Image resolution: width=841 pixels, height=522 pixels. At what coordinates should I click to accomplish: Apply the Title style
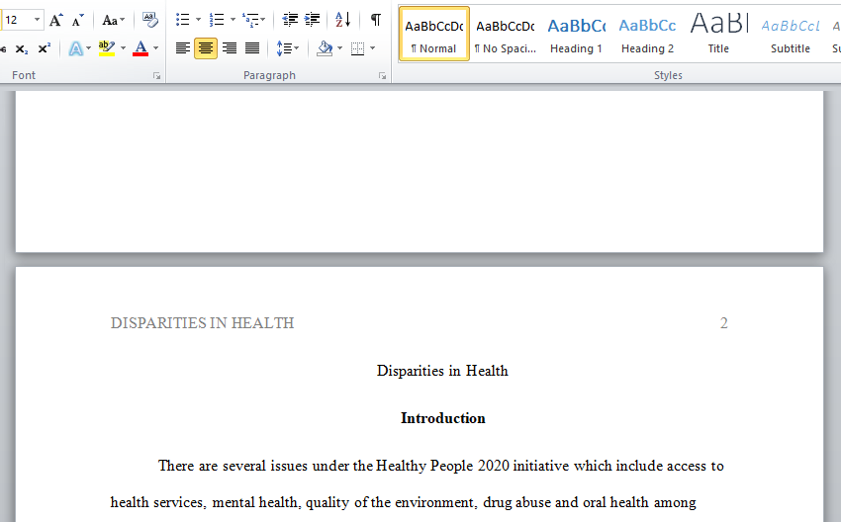click(x=718, y=34)
